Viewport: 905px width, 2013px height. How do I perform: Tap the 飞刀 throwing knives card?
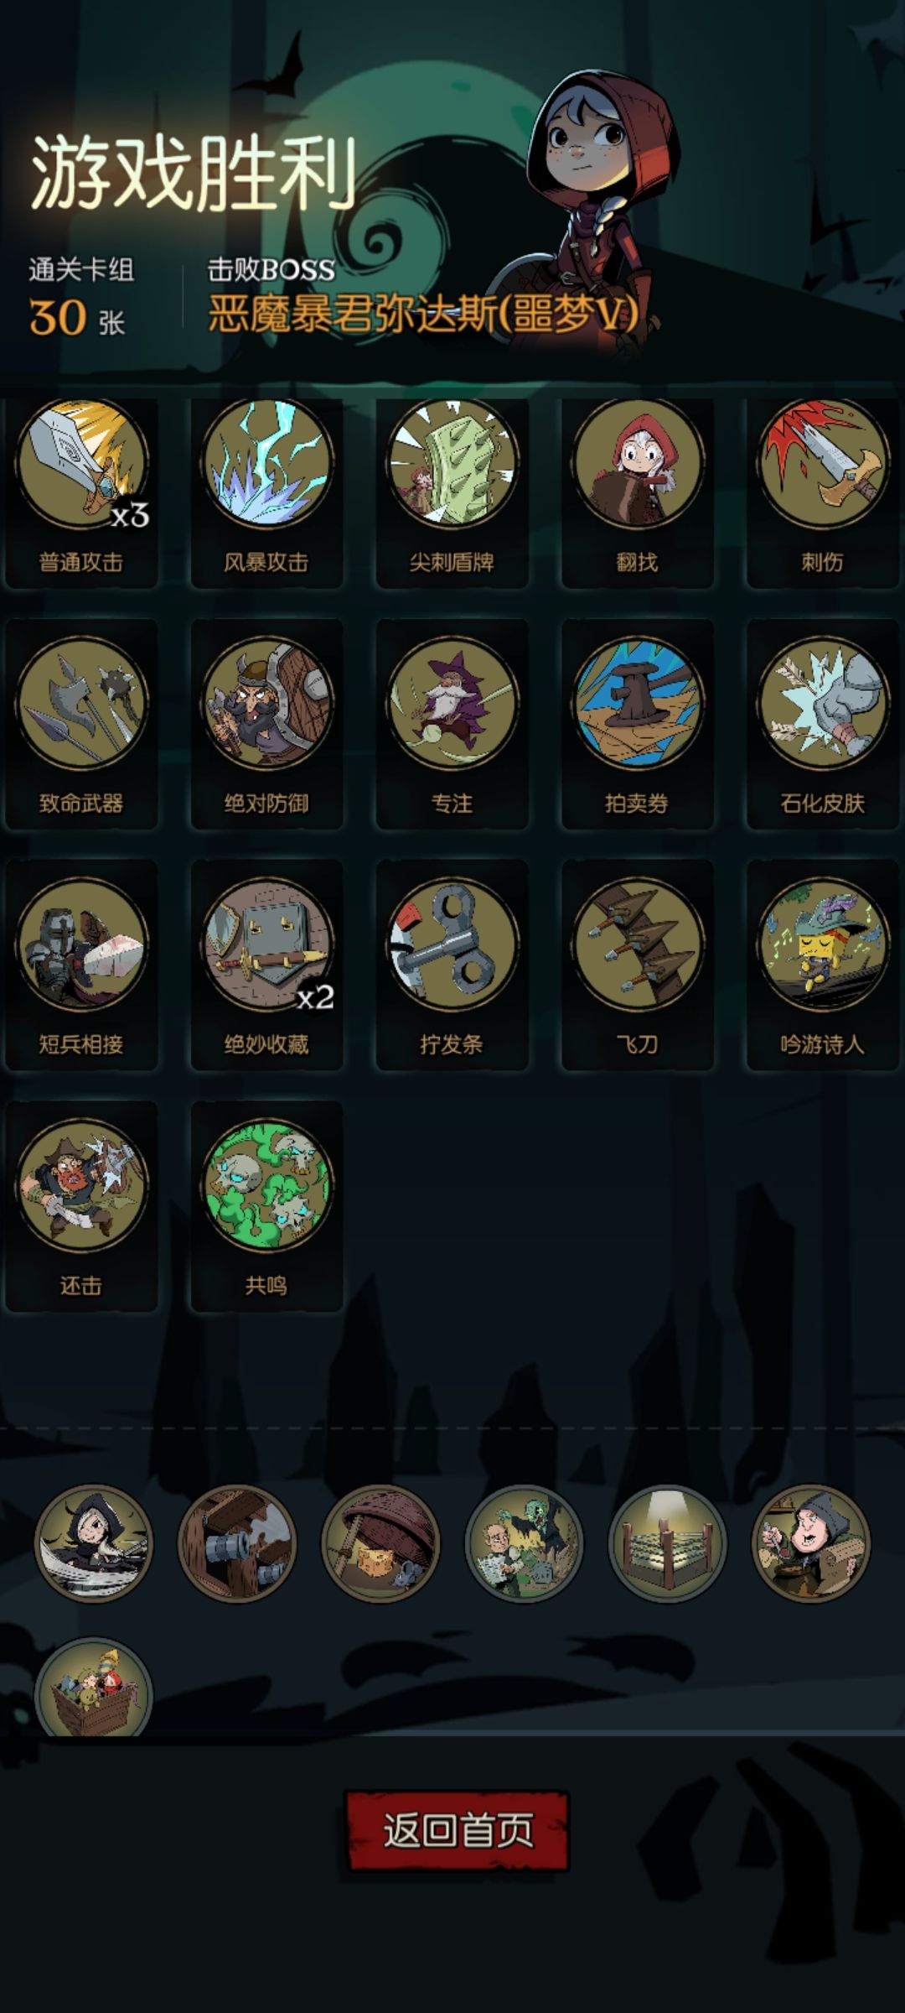click(x=637, y=965)
